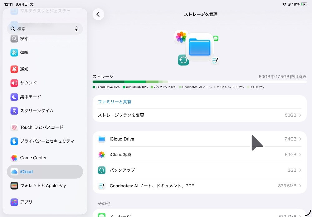Viewport: 312px width, 217px height.
Task: Open 壁紙 wallpaper icon
Action: [14, 52]
